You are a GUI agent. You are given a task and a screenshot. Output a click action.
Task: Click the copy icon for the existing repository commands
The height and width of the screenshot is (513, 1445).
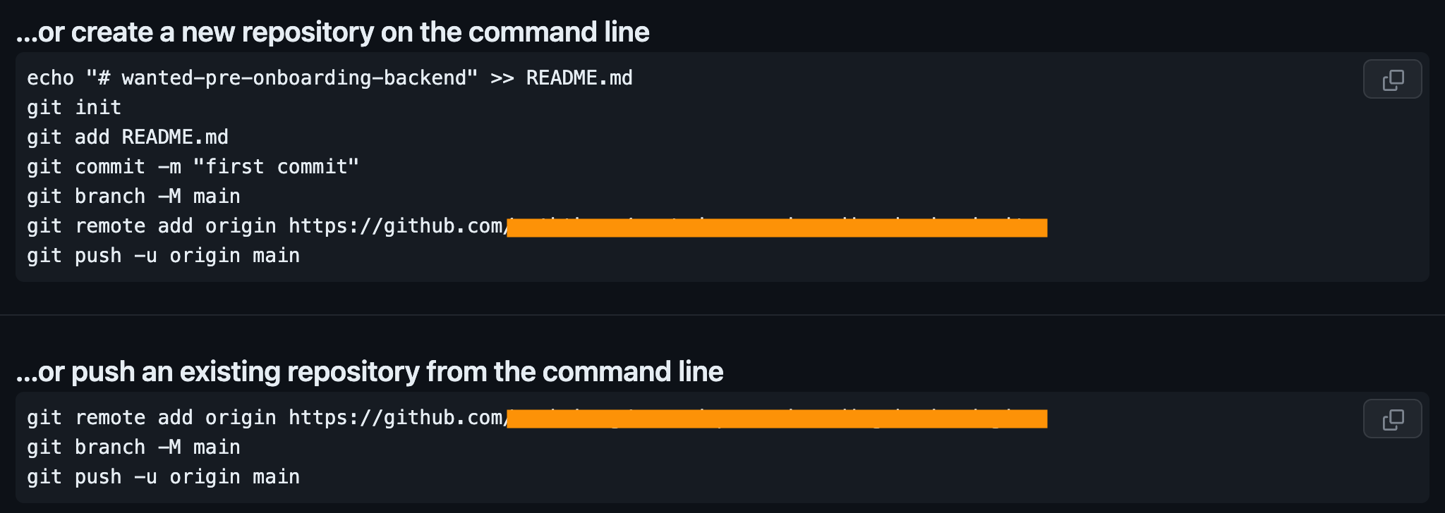(1391, 418)
